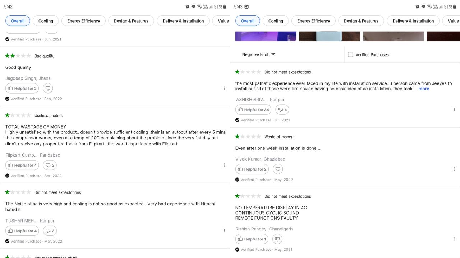
Task: Select the Cooling filter tab on left
Action: click(46, 21)
